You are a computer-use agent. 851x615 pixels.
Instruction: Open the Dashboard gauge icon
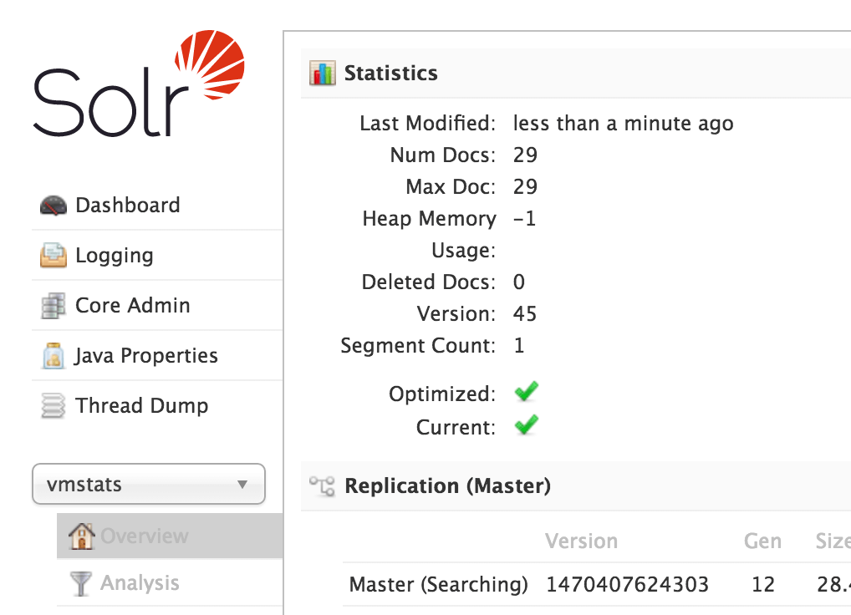[54, 205]
